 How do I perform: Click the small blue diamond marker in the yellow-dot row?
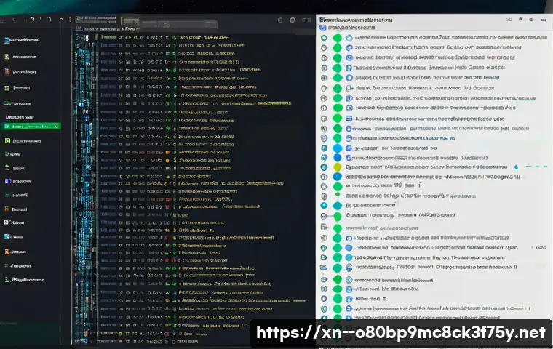click(x=517, y=167)
